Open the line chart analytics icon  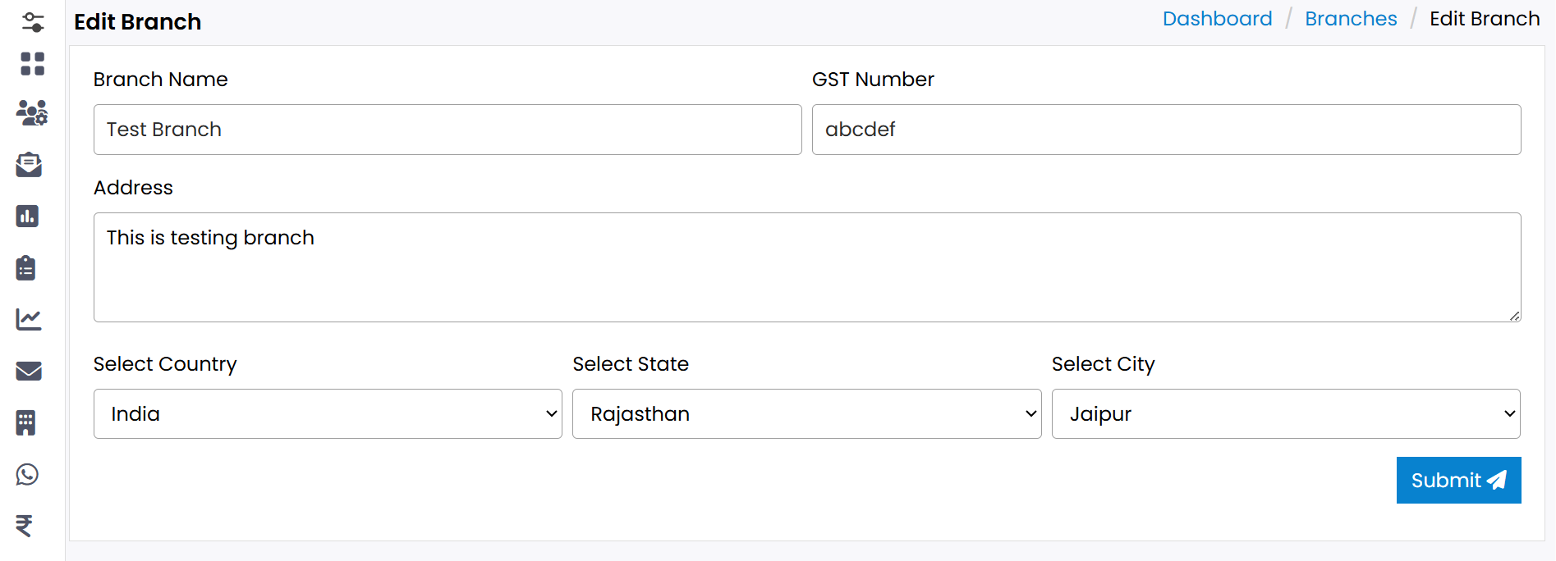[x=29, y=319]
